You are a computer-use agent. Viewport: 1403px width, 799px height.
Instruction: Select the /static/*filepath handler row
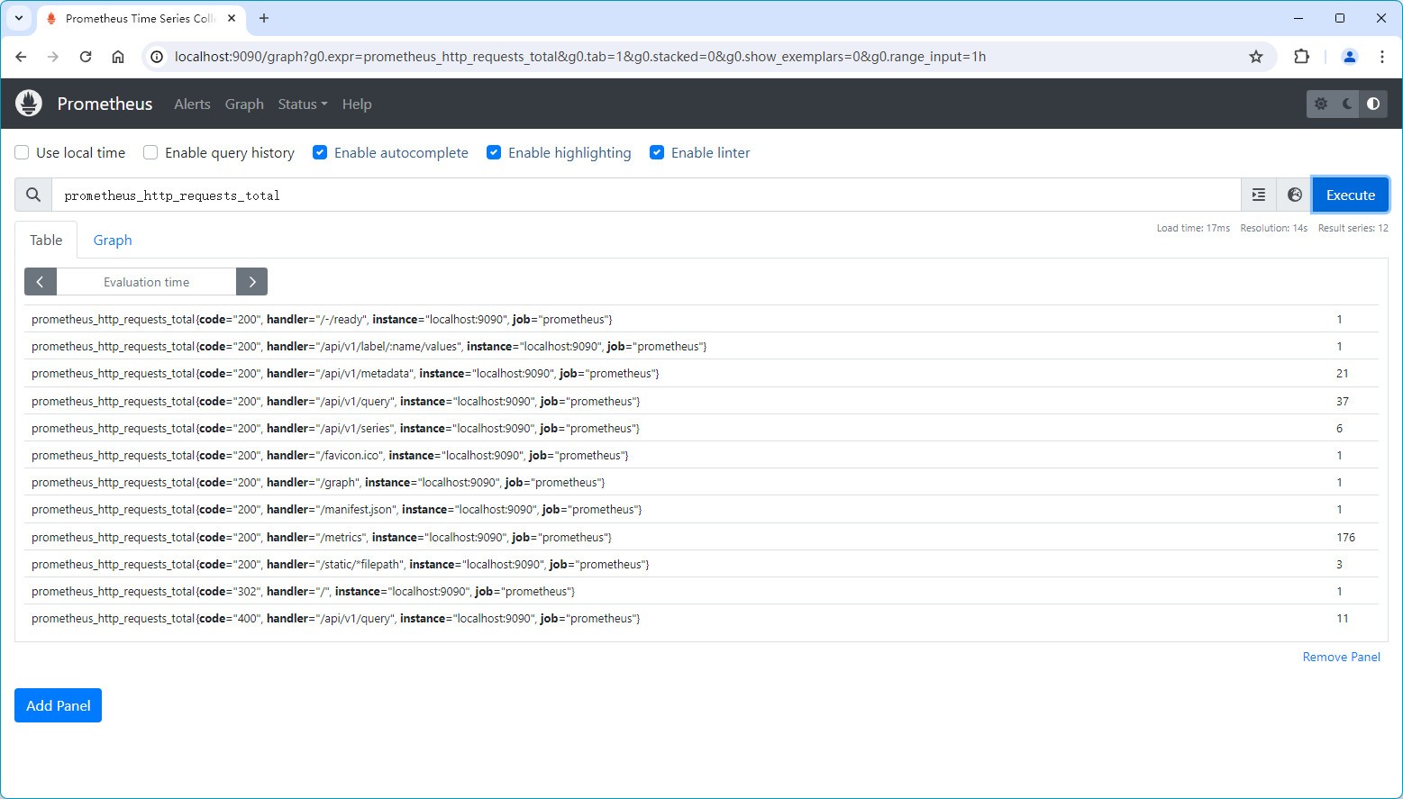[x=701, y=564]
